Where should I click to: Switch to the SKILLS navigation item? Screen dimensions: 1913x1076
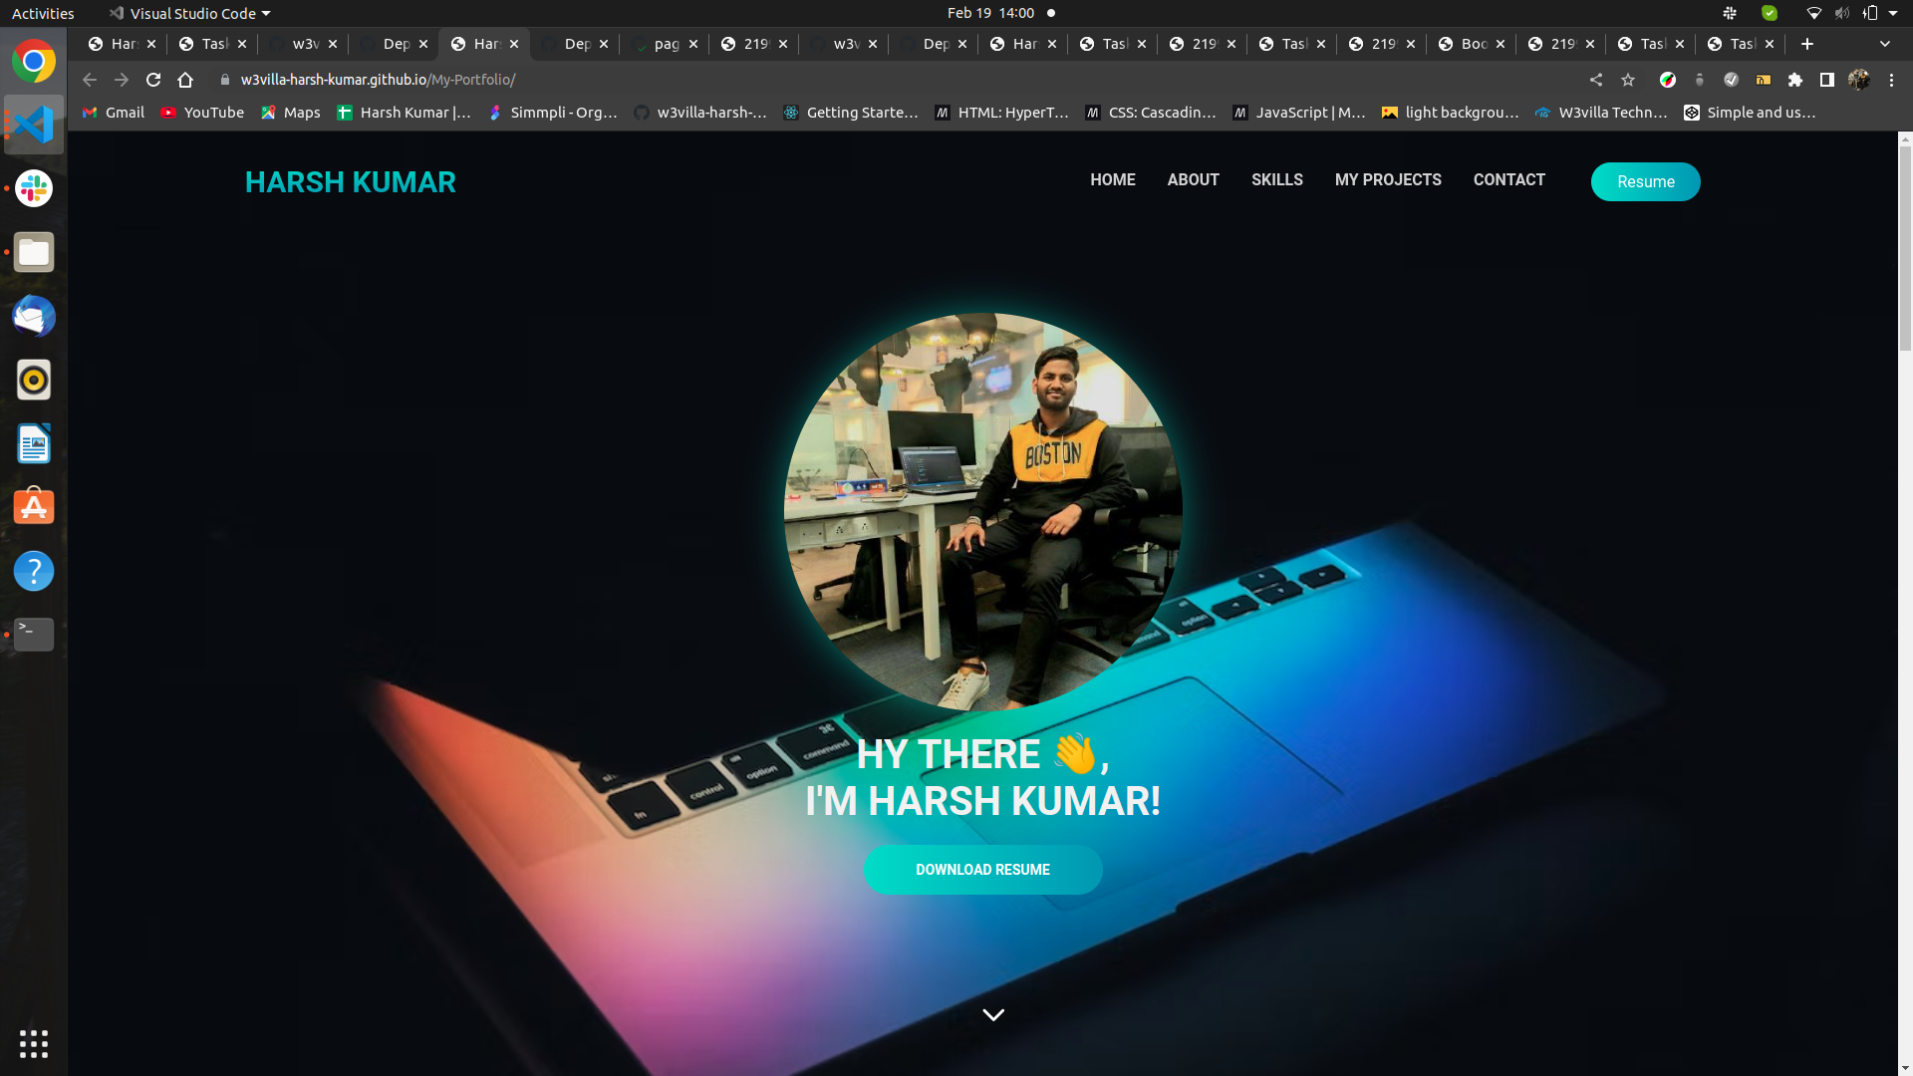1277,180
